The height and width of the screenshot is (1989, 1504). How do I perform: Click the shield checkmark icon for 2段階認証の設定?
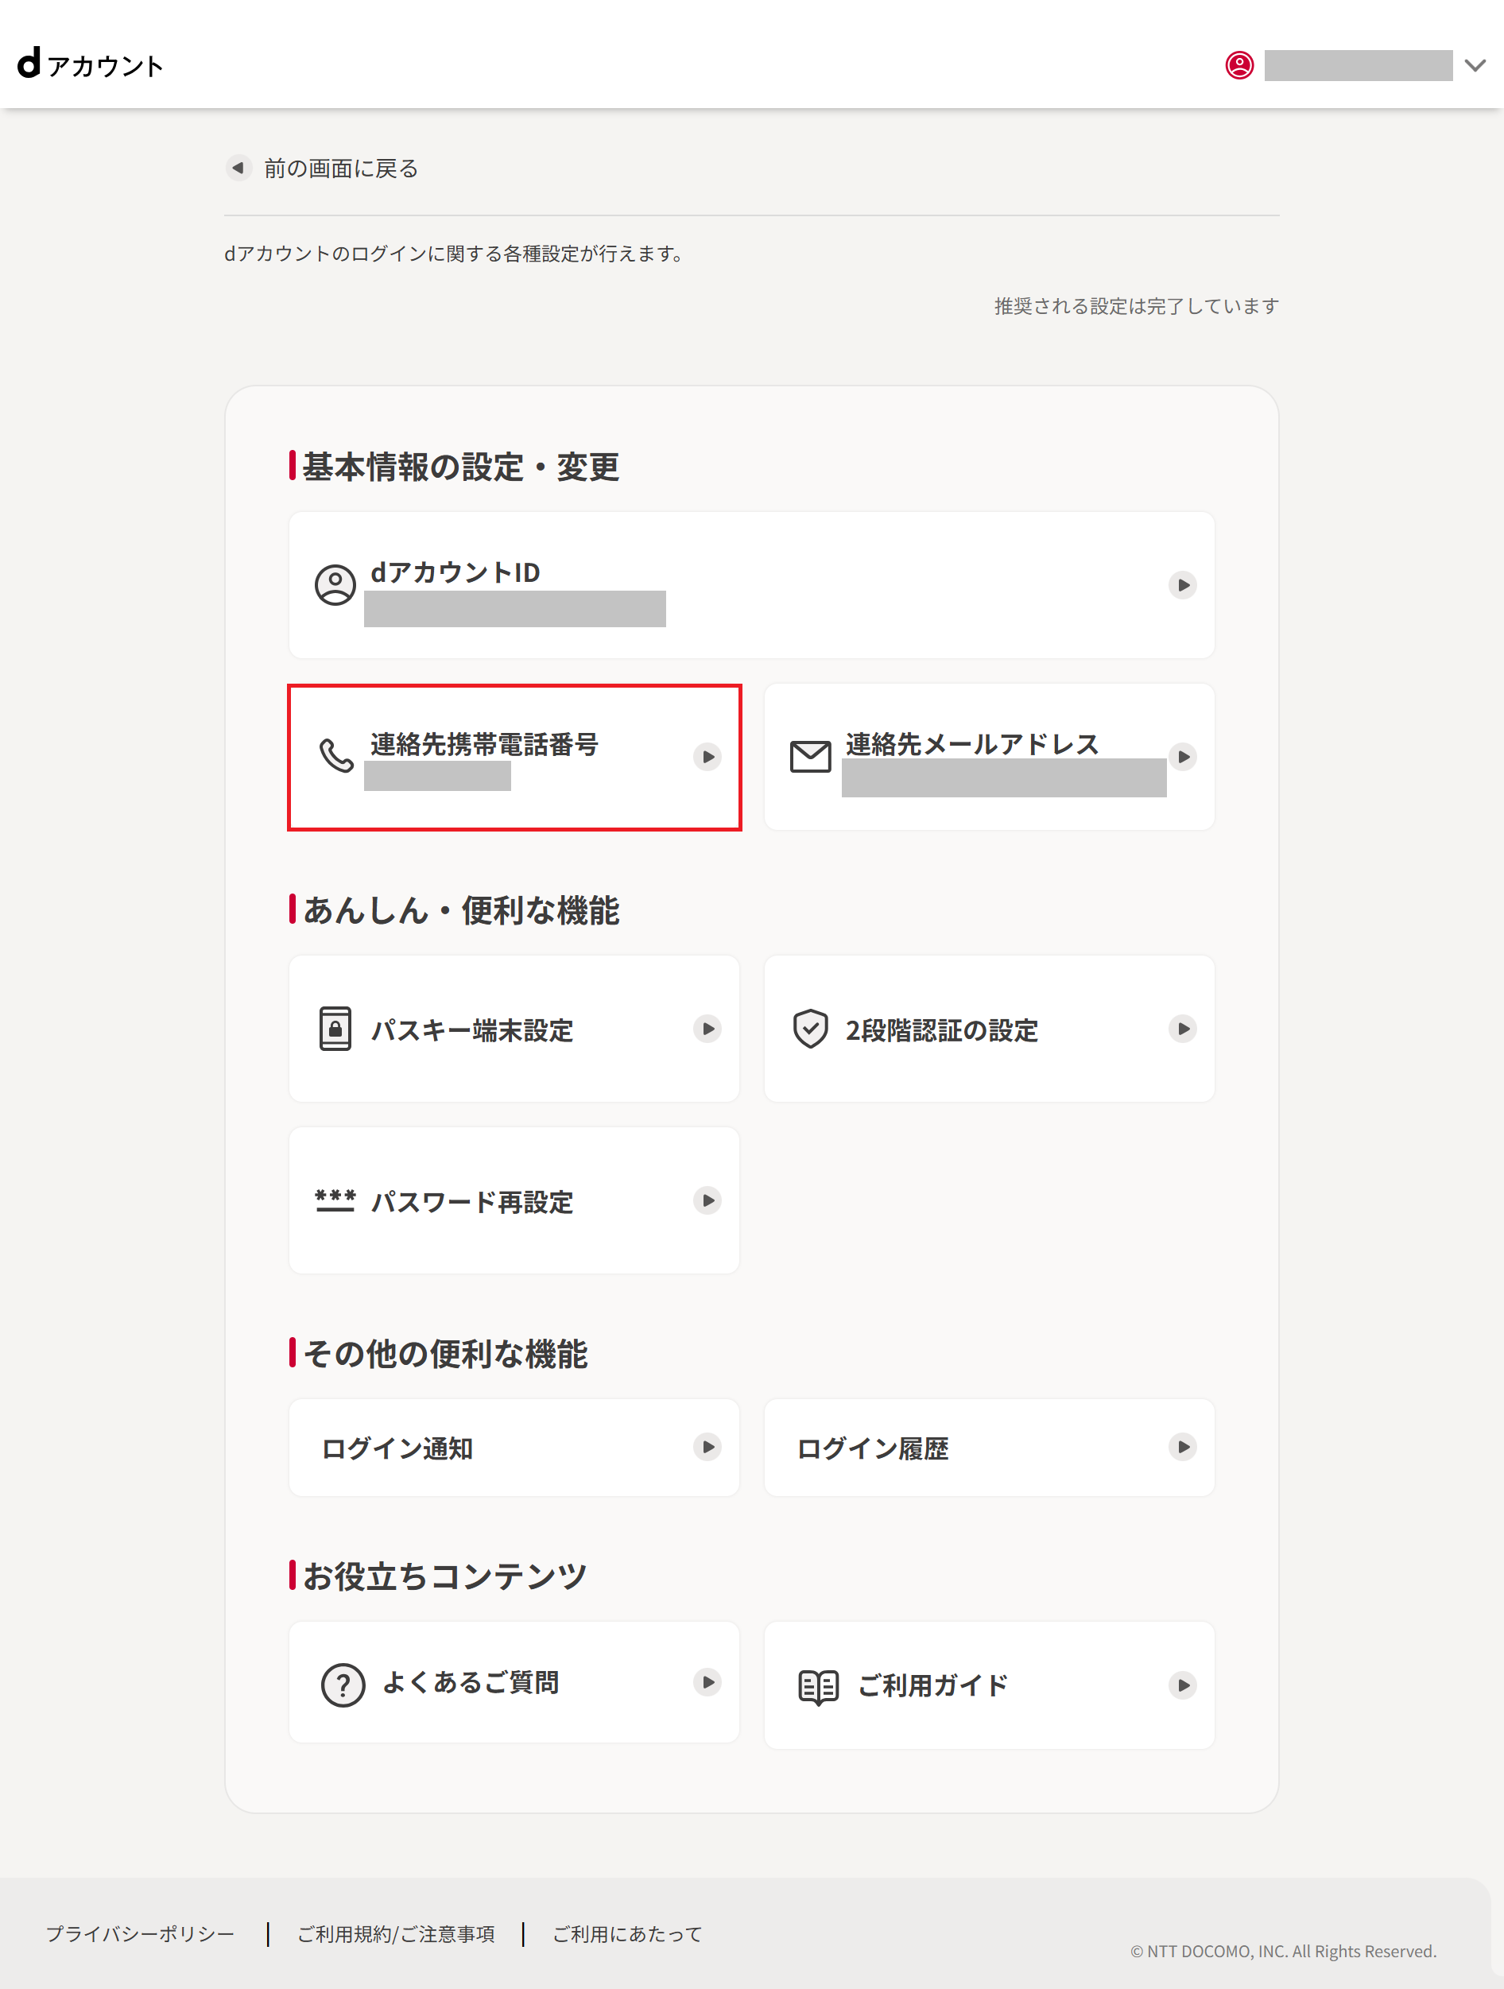point(810,1028)
